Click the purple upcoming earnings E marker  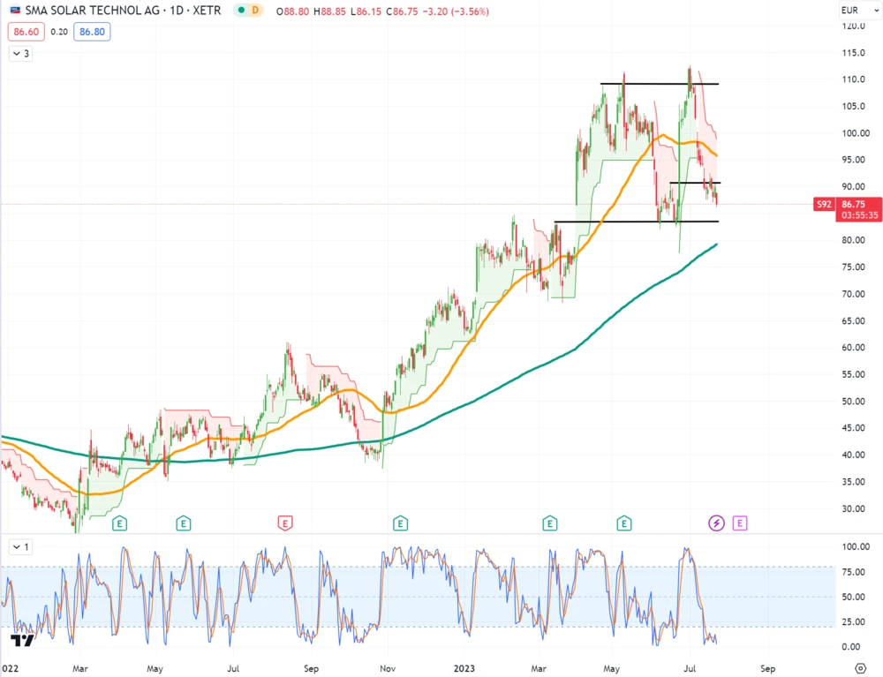point(740,523)
